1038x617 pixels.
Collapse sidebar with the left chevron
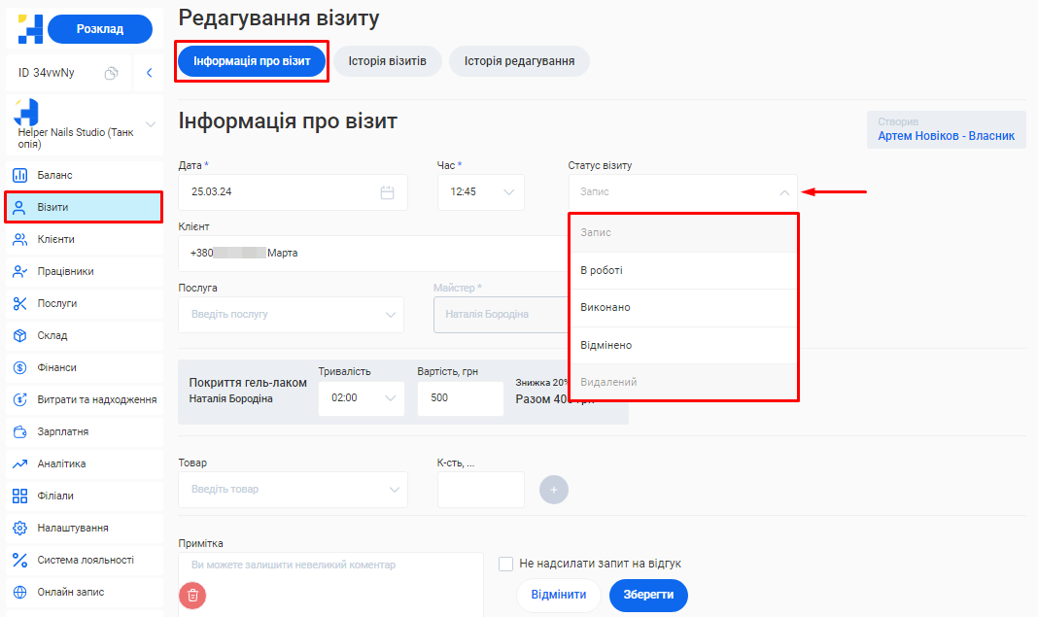tap(149, 73)
